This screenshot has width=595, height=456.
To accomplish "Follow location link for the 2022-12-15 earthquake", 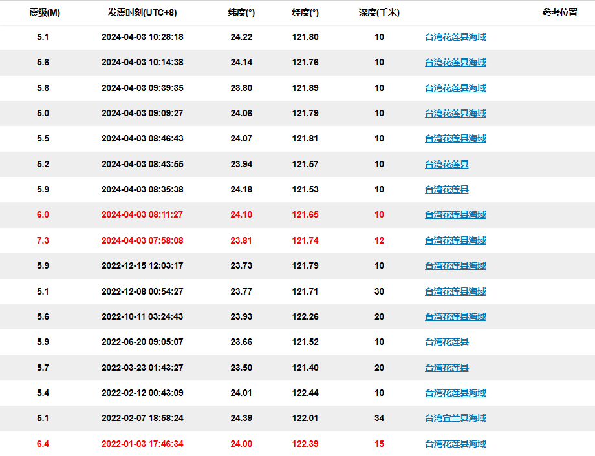I will pos(455,265).
